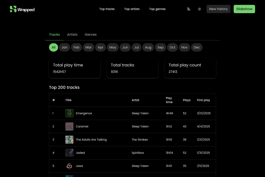
Task: Filter tracks by Jan
Action: [64, 48]
